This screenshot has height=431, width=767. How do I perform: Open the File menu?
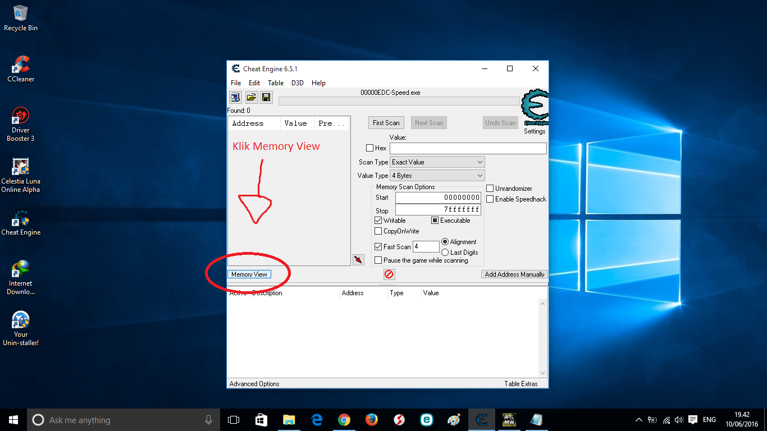[236, 83]
